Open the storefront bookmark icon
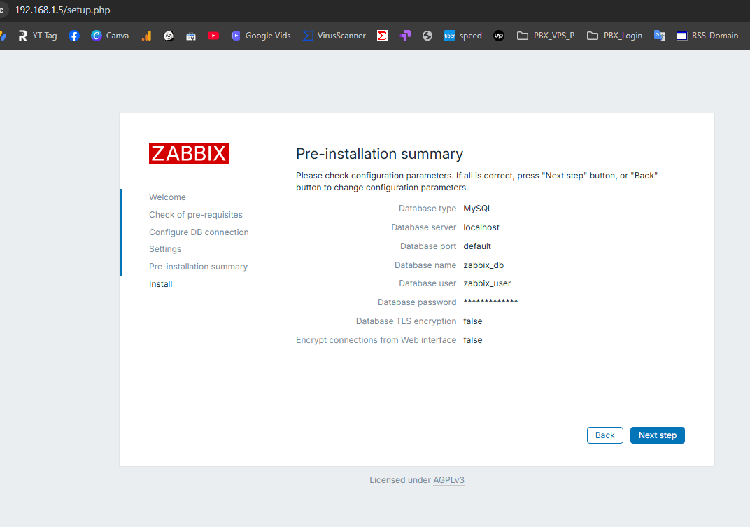Image resolution: width=750 pixels, height=527 pixels. point(191,36)
